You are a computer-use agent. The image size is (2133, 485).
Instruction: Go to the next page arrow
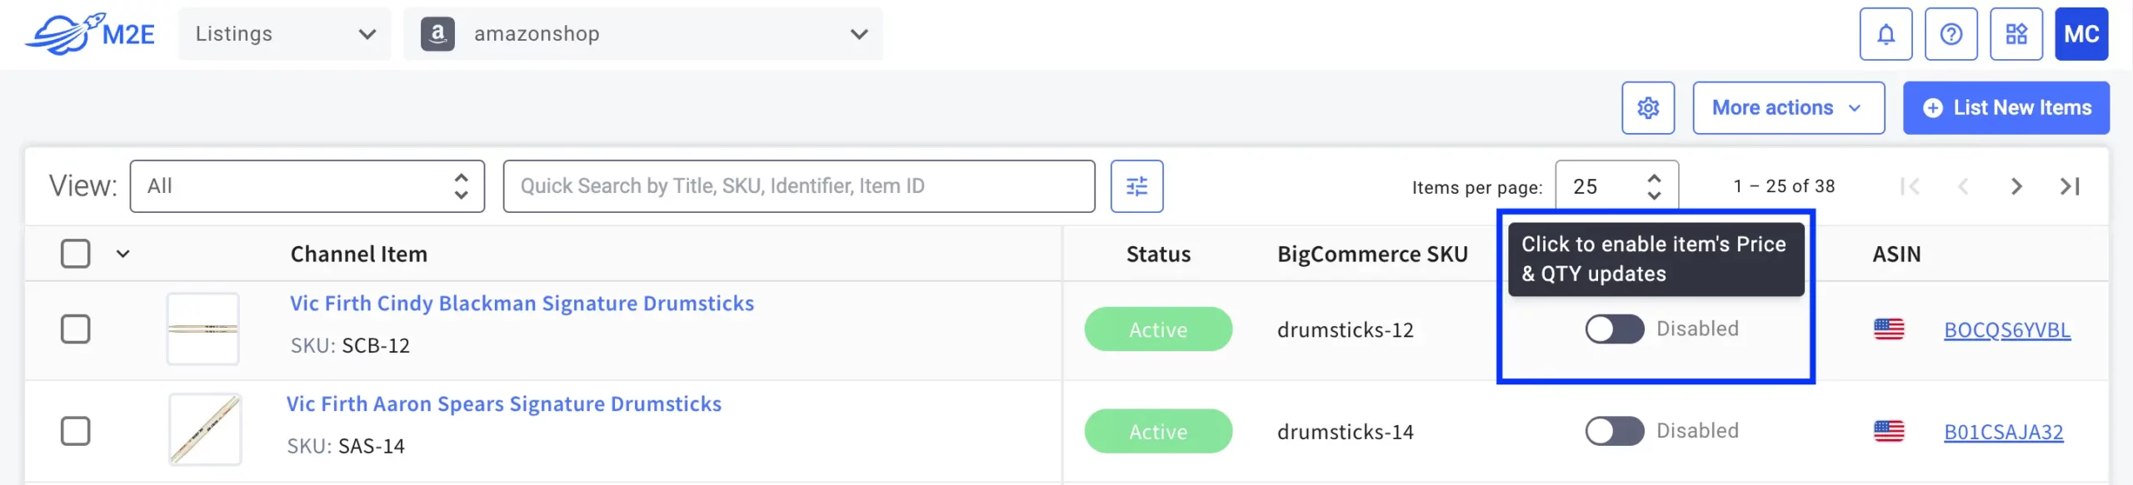[x=2016, y=186]
